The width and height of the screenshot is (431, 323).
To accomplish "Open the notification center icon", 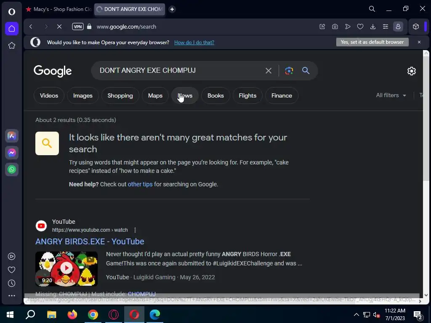I will (418, 315).
